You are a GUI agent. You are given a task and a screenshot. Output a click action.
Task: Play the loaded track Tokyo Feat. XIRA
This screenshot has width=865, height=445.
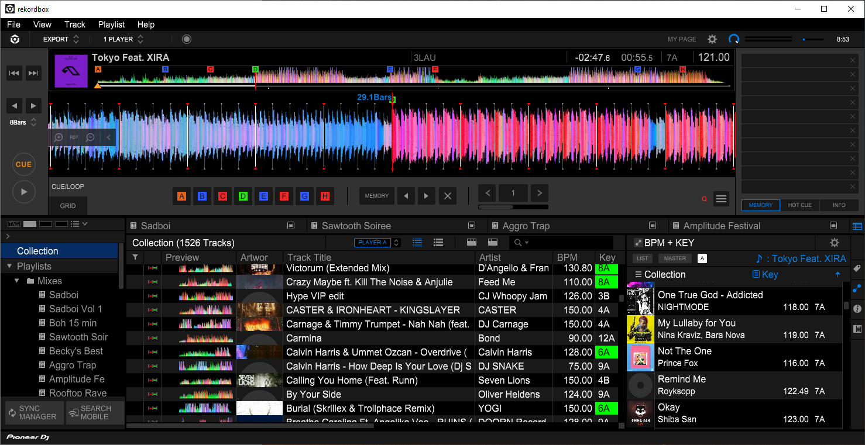click(x=24, y=191)
